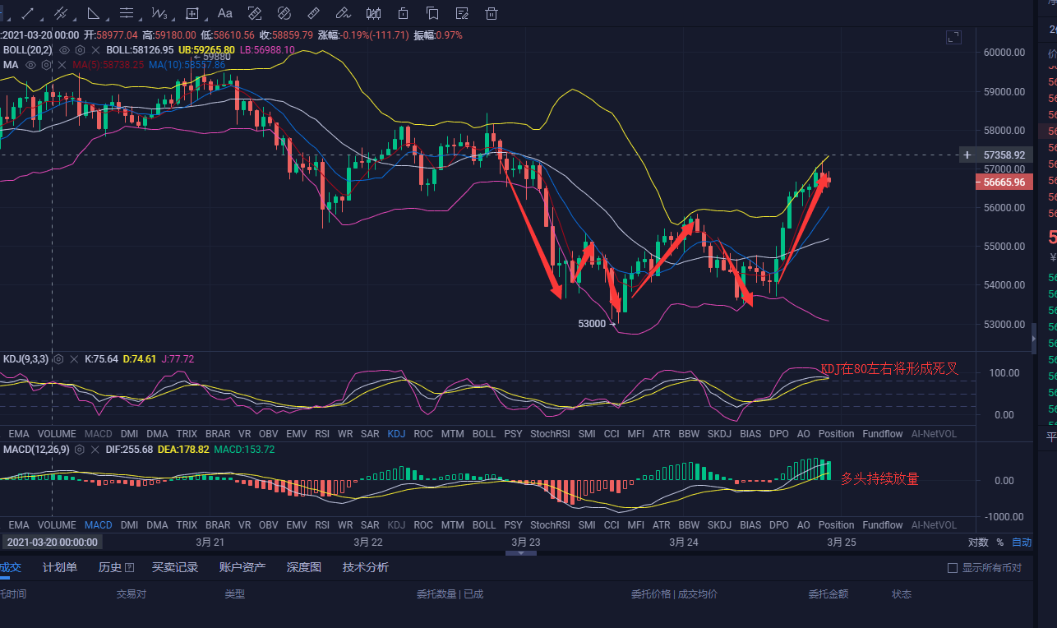
Task: Click the edit note icon in toolbar
Action: pos(463,13)
